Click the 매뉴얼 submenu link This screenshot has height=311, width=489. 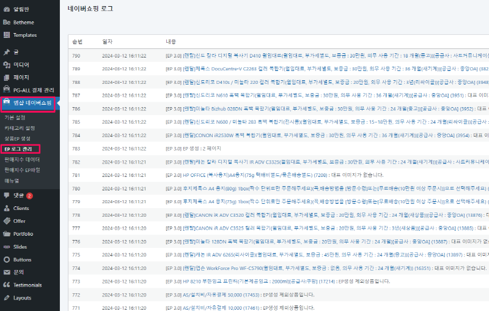pos(12,180)
